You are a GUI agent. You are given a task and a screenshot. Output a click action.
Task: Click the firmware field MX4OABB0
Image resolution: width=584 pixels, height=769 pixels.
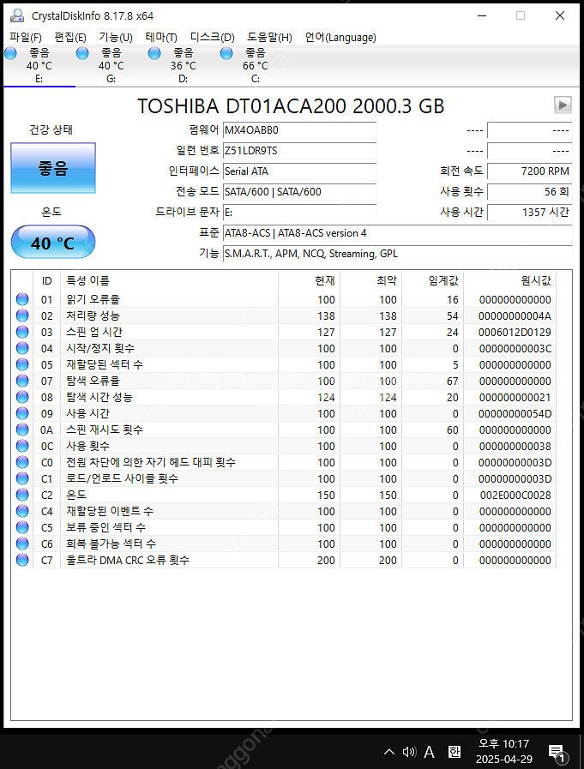pos(300,130)
